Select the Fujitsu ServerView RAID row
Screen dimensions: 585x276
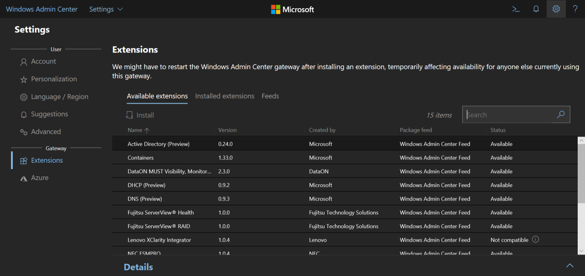point(345,226)
